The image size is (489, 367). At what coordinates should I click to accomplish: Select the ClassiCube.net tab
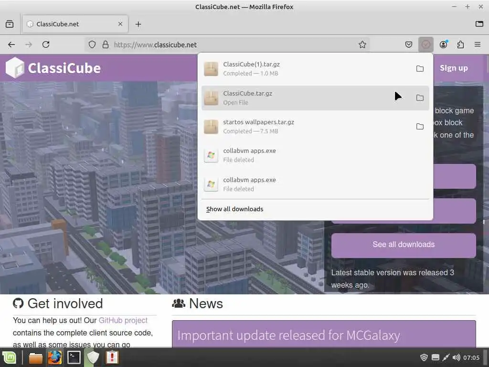point(75,24)
